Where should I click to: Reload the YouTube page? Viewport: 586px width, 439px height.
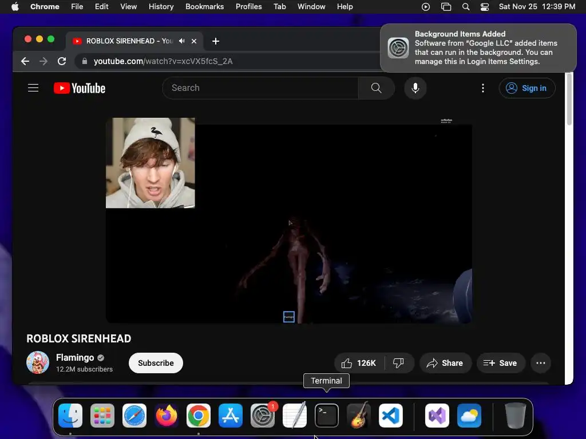pos(62,61)
